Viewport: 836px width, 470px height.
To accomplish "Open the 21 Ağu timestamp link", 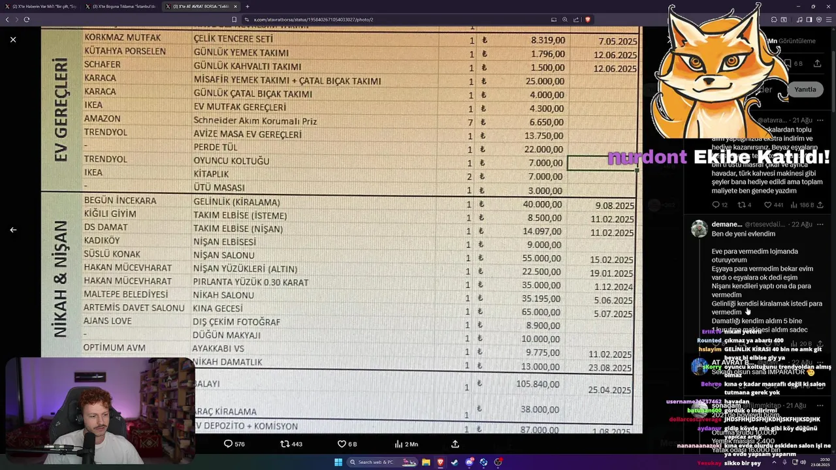I will (802, 120).
